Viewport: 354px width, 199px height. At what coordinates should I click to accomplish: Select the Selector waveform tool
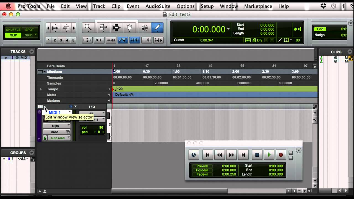point(116,27)
